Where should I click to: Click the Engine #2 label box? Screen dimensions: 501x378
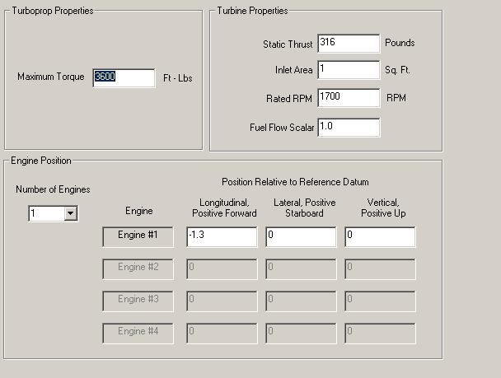pyautogui.click(x=138, y=268)
